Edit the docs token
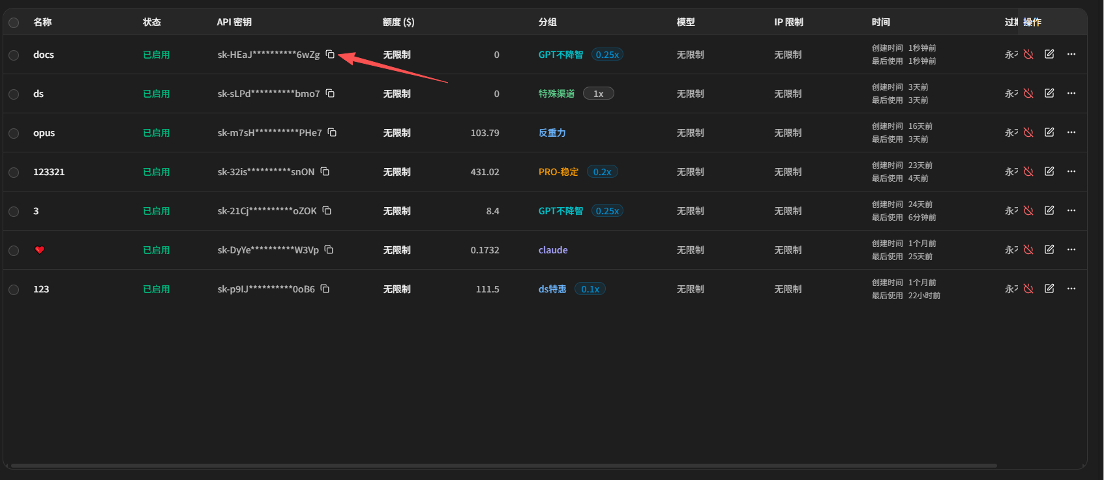Screen dimensions: 1106x480 tap(1049, 54)
